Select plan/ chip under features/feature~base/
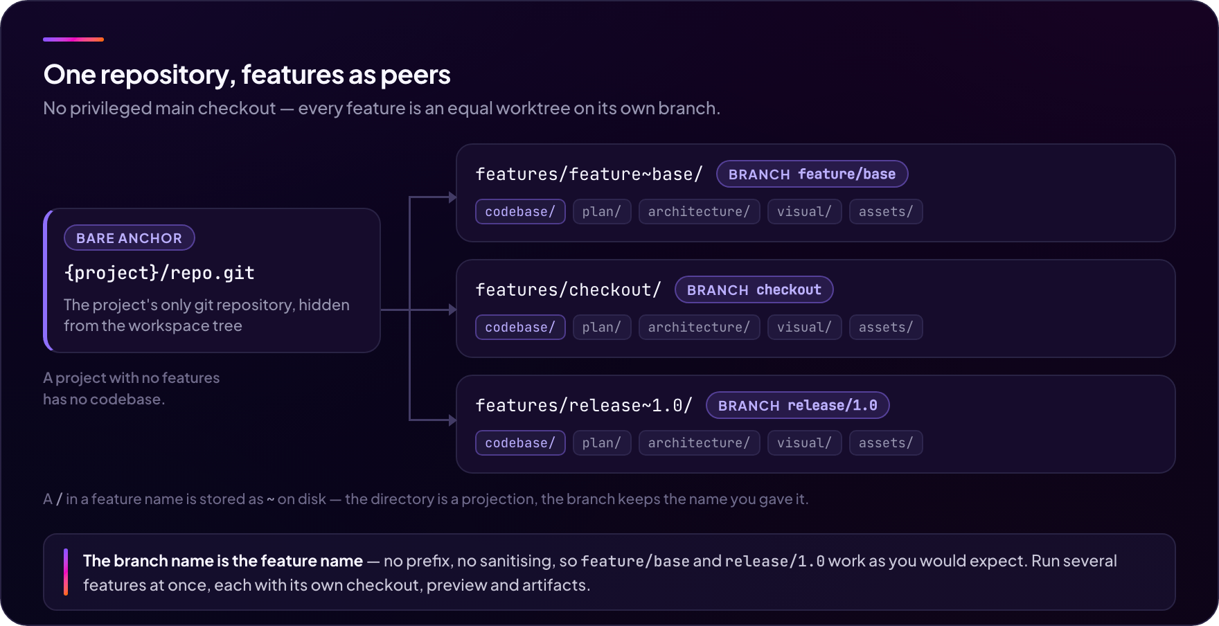 [602, 212]
